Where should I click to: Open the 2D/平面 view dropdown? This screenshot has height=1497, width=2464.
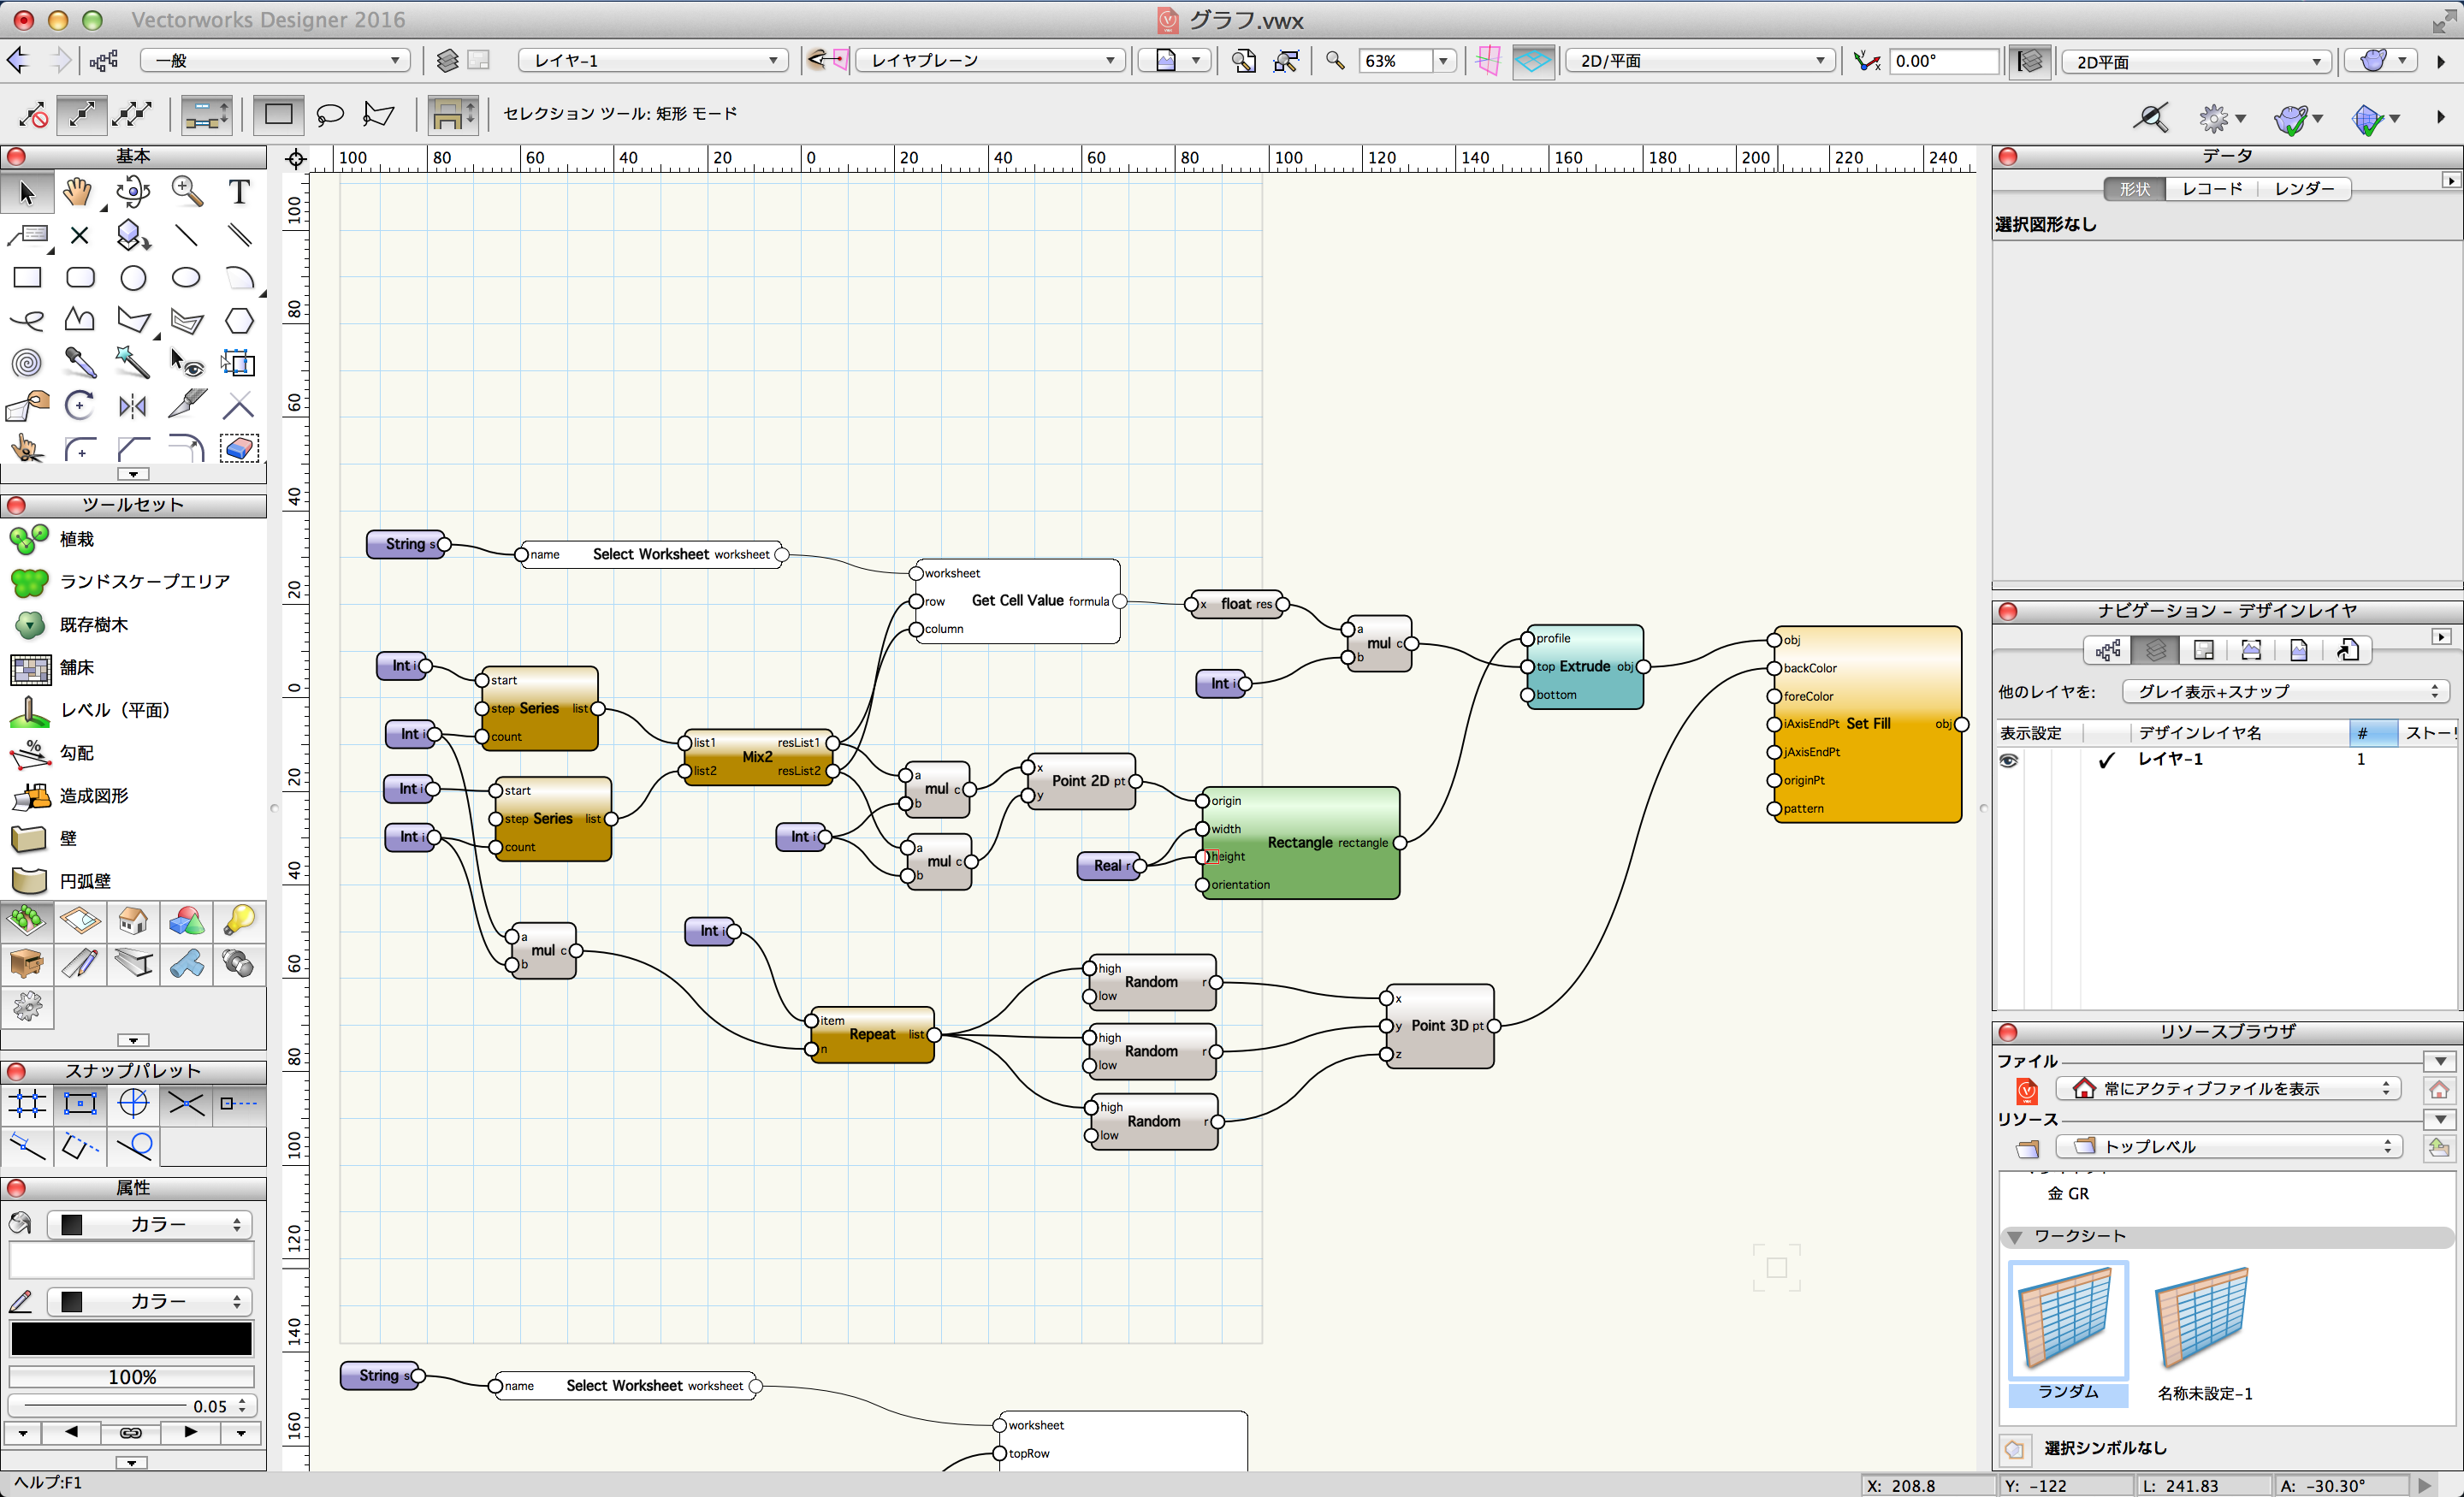point(1700,61)
